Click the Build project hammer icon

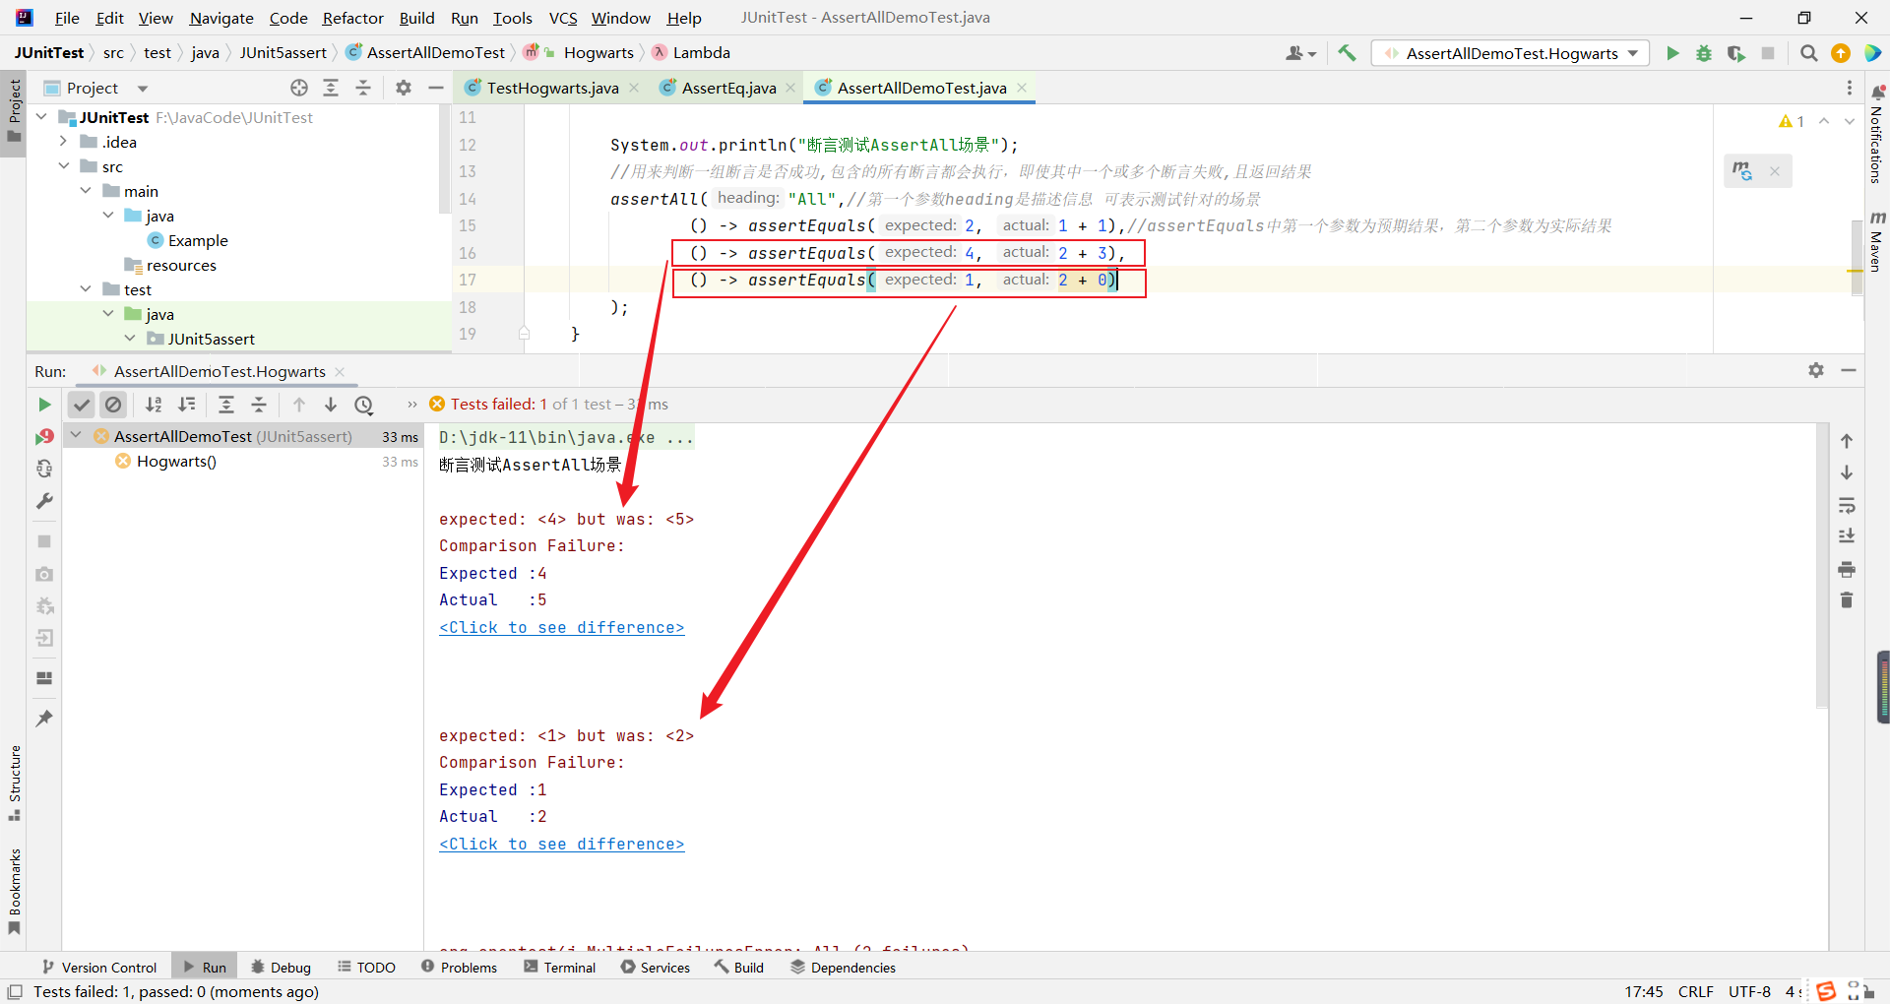(x=1347, y=53)
